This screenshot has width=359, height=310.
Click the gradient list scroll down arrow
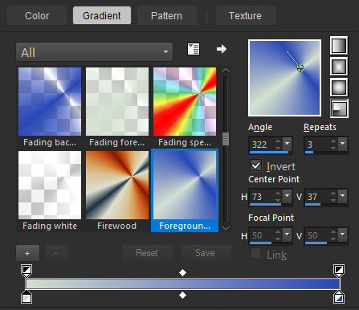[x=226, y=228]
